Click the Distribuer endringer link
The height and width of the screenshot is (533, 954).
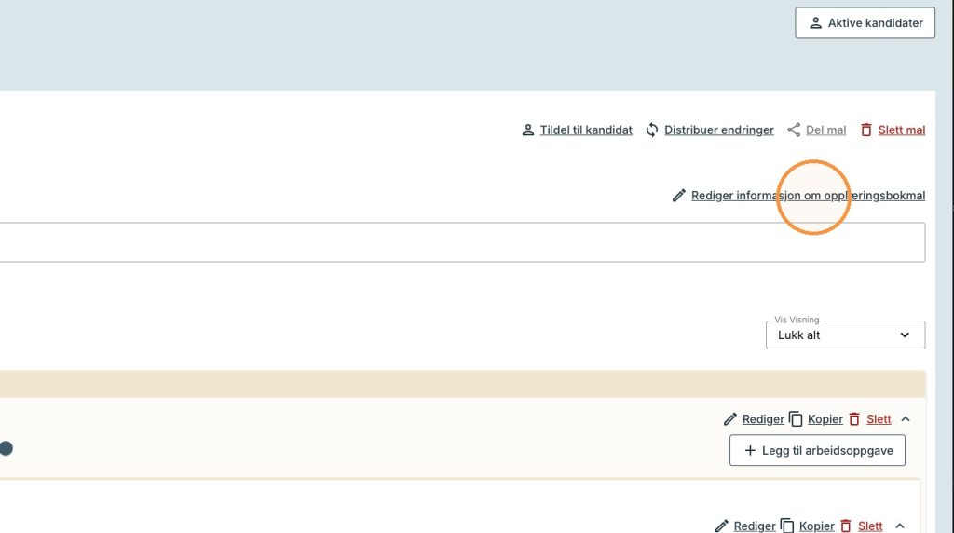(x=718, y=130)
